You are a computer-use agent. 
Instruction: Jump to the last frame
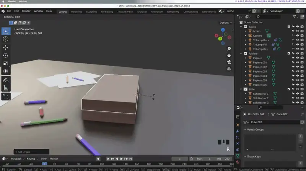coord(130,159)
